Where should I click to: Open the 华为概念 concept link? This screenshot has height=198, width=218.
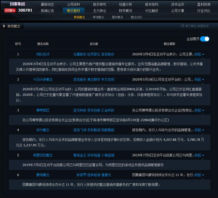(43, 130)
